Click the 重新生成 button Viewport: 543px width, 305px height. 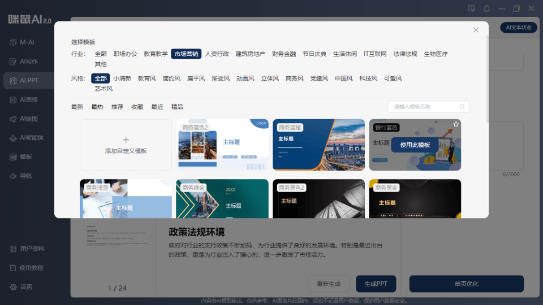329,284
